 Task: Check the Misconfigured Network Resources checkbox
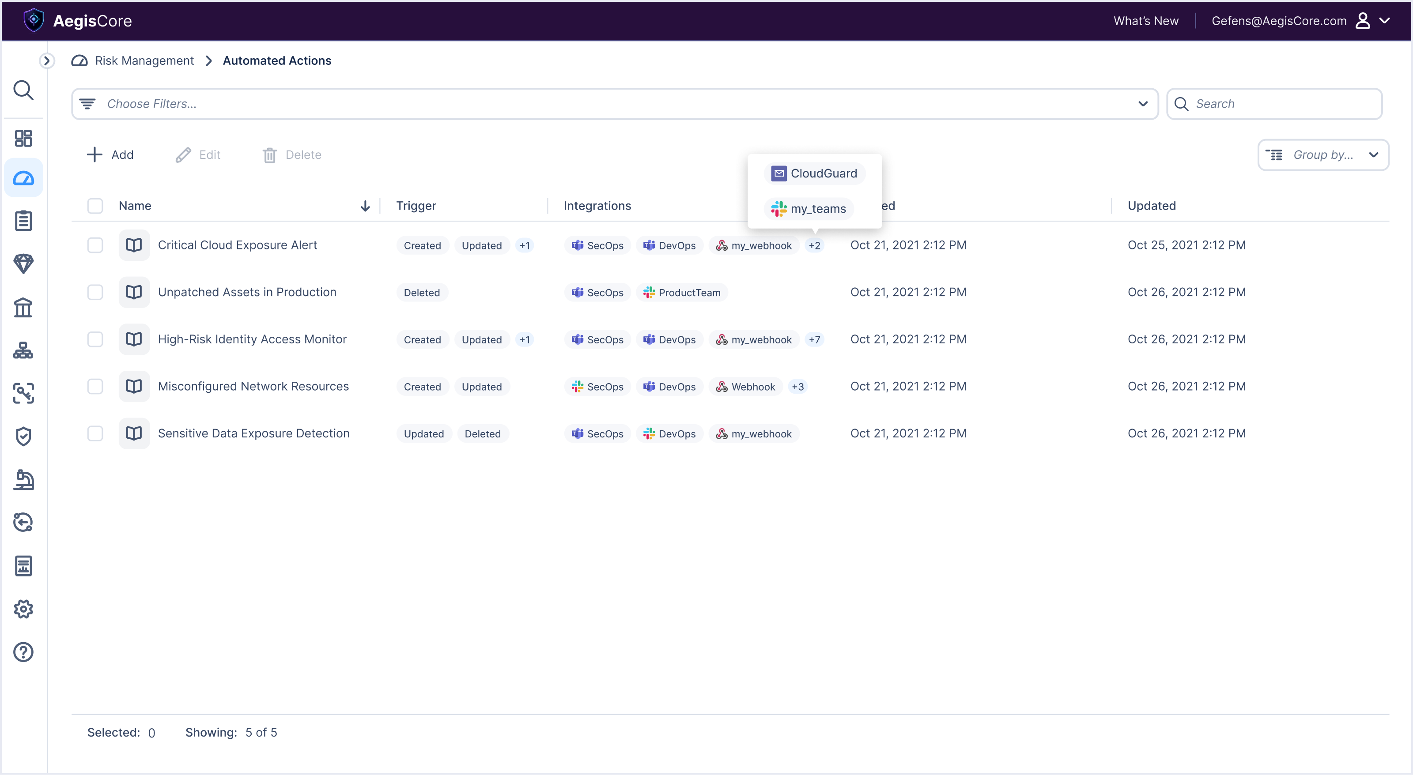tap(95, 387)
